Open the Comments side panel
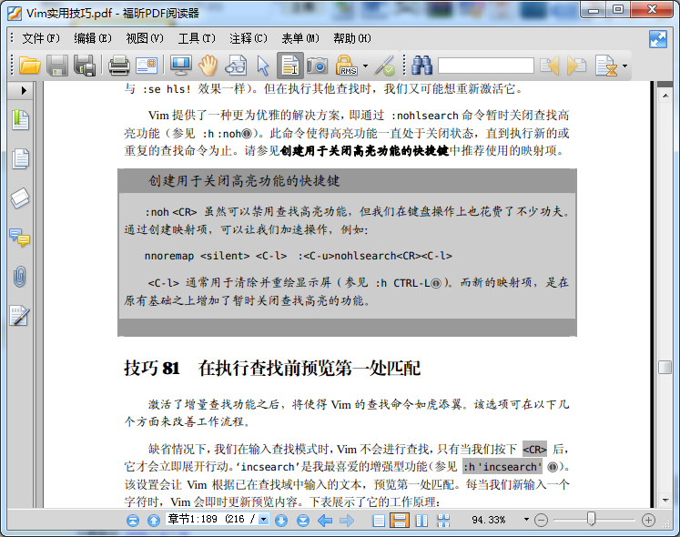The height and width of the screenshot is (537, 680). (20, 238)
